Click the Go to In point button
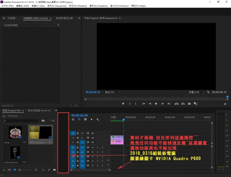 pyautogui.click(x=144, y=104)
